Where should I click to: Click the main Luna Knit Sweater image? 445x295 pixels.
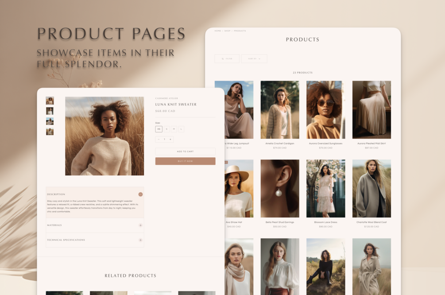(x=104, y=136)
